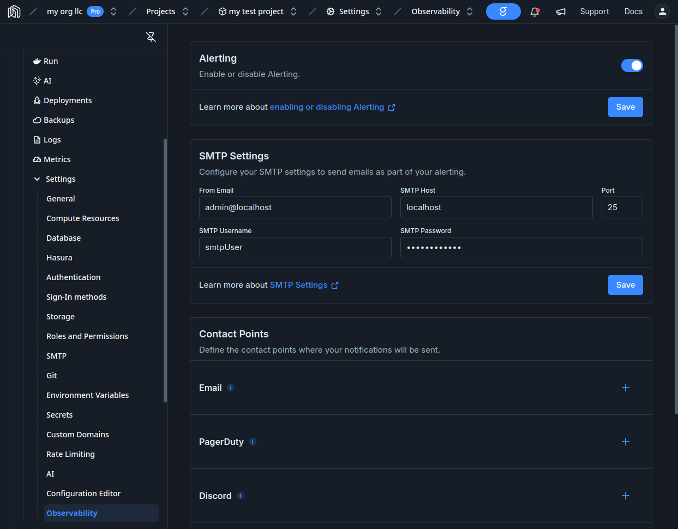Click the megaphone announcements icon
The image size is (678, 529).
click(561, 11)
